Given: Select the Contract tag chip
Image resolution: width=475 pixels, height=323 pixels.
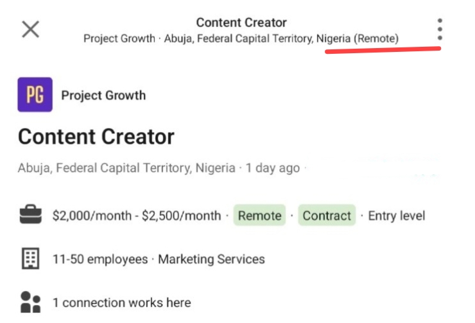Looking at the screenshot, I should click(x=327, y=215).
